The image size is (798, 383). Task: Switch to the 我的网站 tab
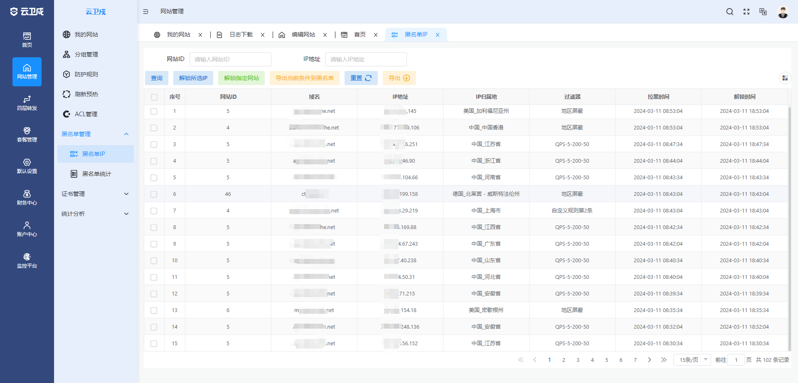point(178,35)
